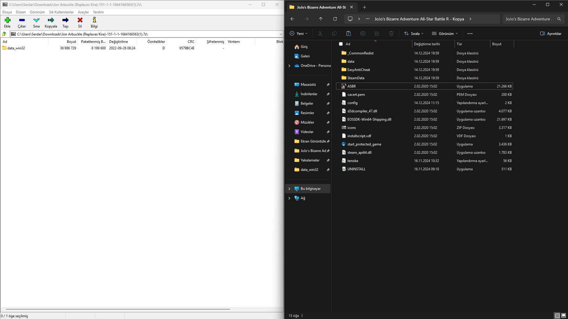568x319 pixels.
Task: Unpin Resimler from quick access
Action: coord(328,113)
